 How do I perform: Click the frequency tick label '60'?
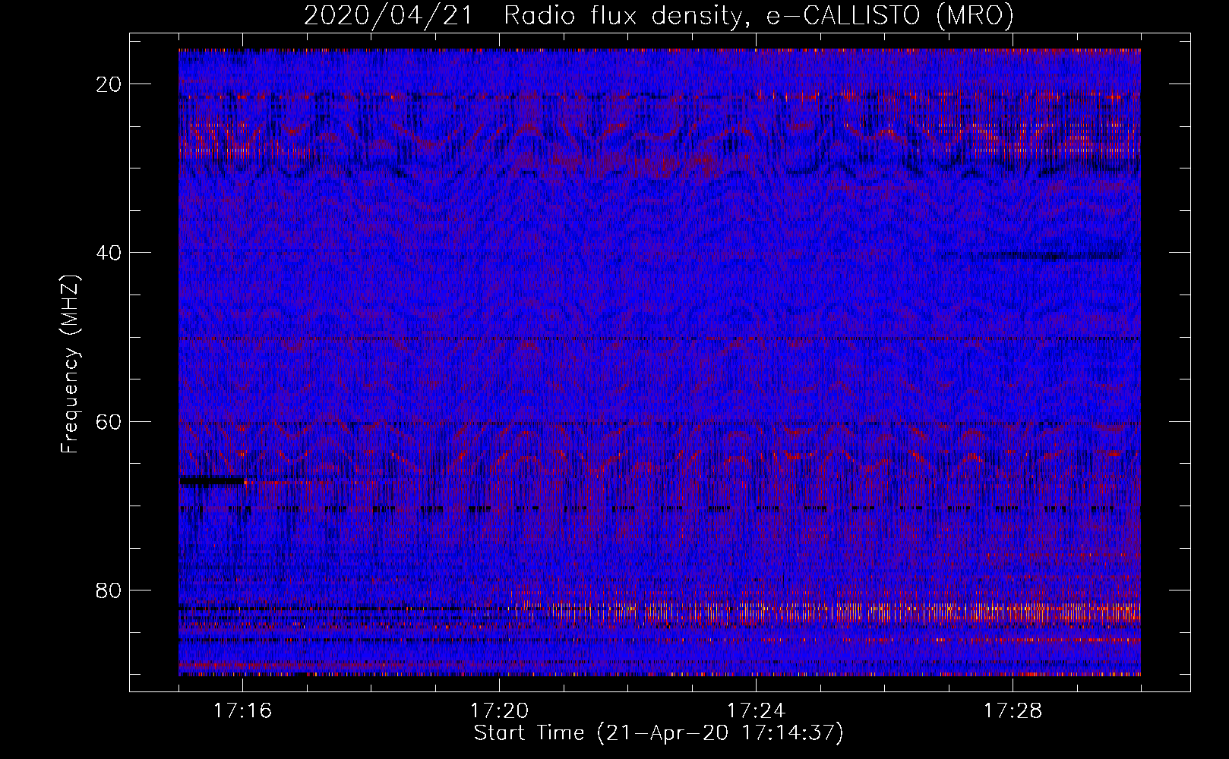click(x=109, y=421)
